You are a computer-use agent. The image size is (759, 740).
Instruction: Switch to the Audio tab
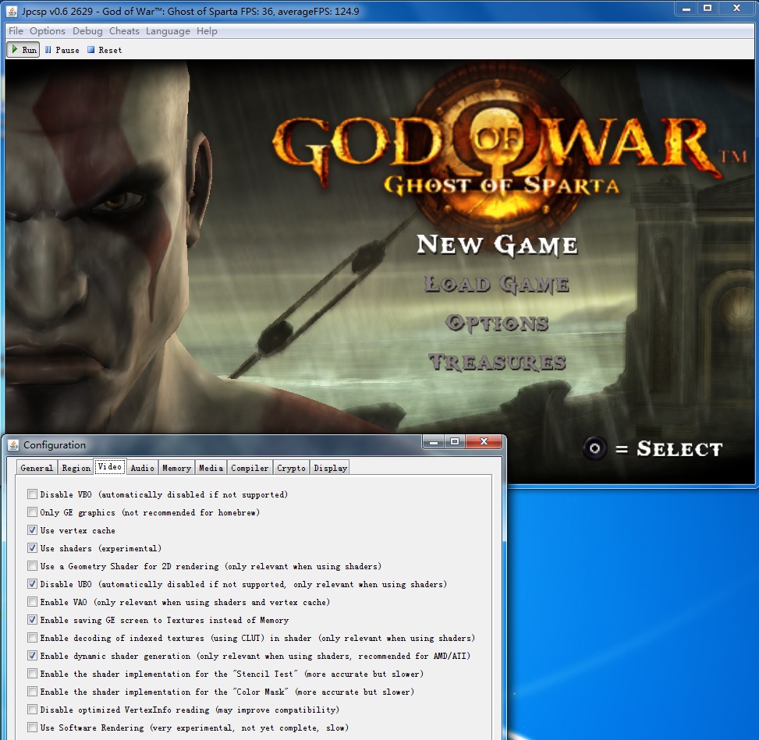click(142, 468)
